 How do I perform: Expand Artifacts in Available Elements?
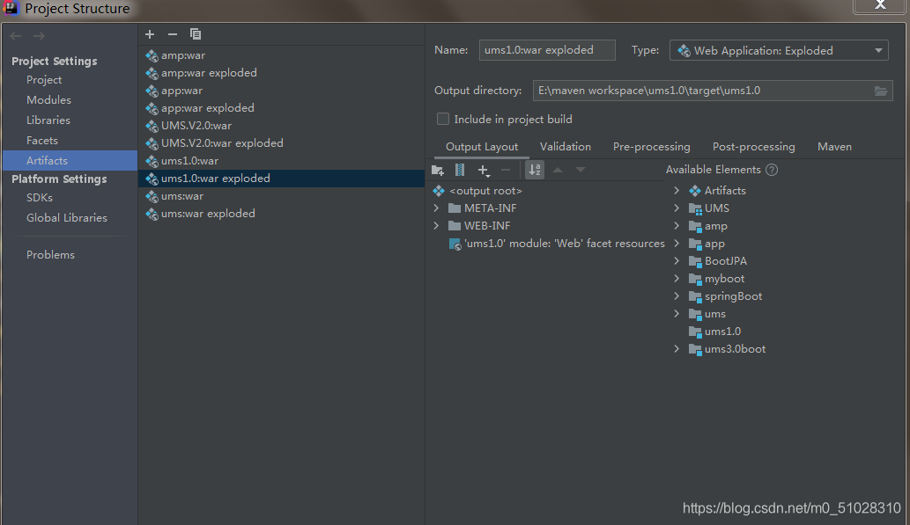pos(677,190)
